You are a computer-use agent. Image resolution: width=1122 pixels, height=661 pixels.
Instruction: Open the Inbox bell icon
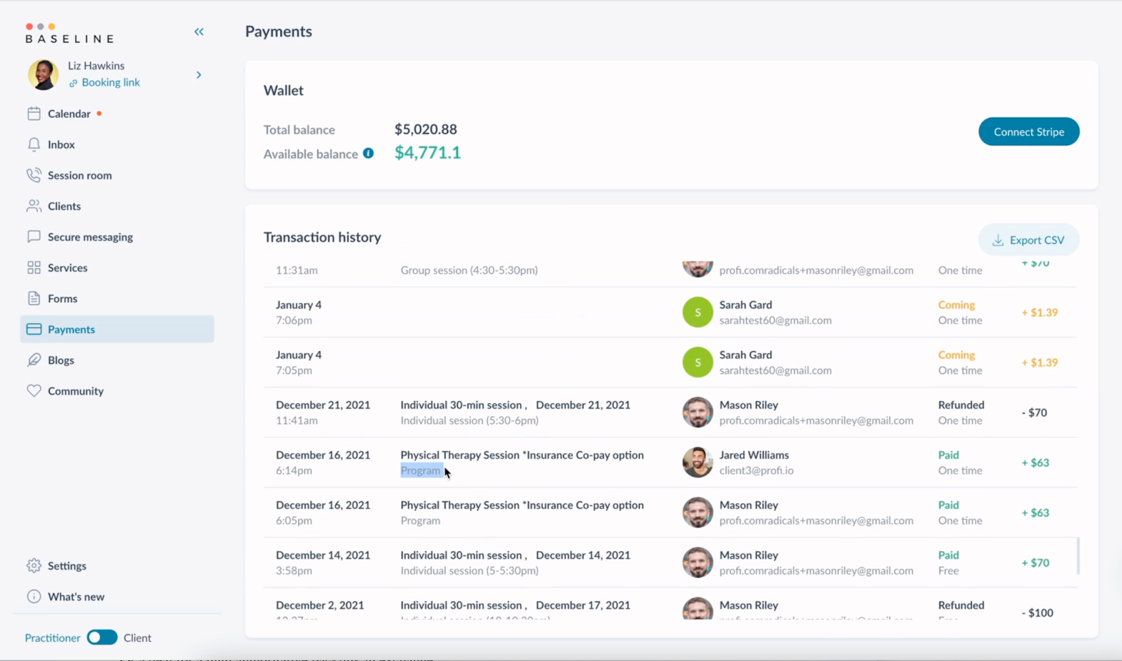pos(34,144)
